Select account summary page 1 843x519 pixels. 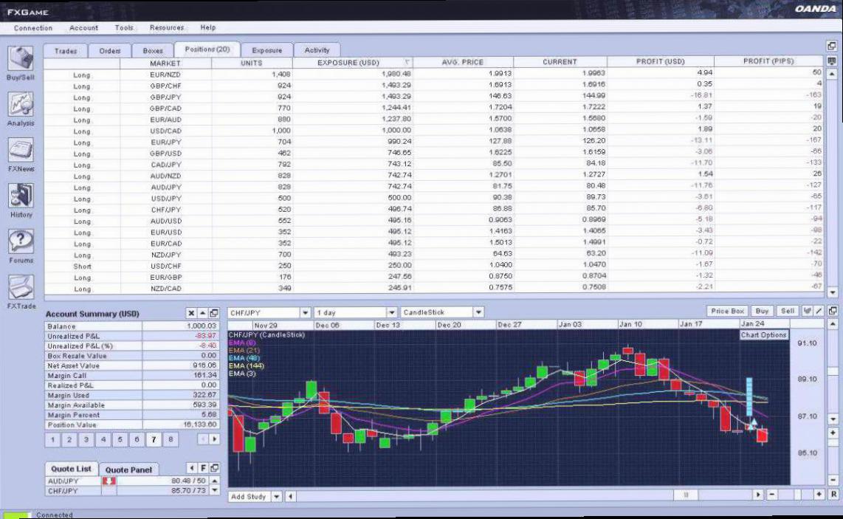pyautogui.click(x=52, y=439)
